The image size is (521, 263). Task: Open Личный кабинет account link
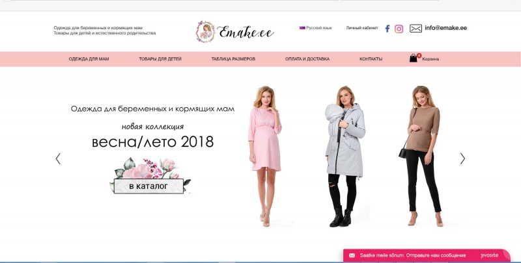tap(362, 28)
